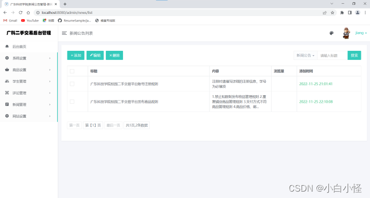Click the title search input field
This screenshot has height=198, width=370.
tap(332, 56)
